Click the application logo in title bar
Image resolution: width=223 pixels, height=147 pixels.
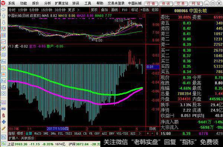pyautogui.click(x=3, y=3)
